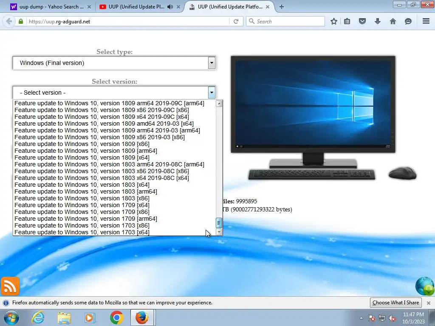Switch to the YouTube UUP tab
Screen dimensions: 435x326
(140, 7)
